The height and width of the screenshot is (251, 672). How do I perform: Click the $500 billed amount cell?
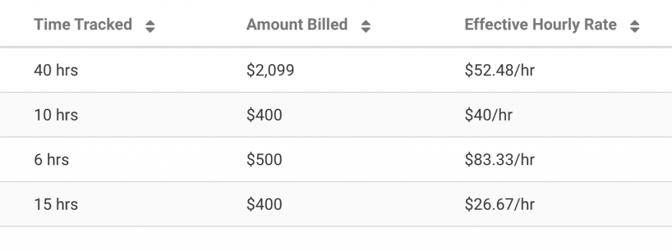(x=264, y=160)
